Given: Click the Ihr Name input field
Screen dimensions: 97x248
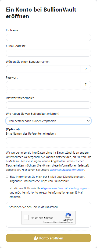Looking at the screenshot, I should 48,38.
